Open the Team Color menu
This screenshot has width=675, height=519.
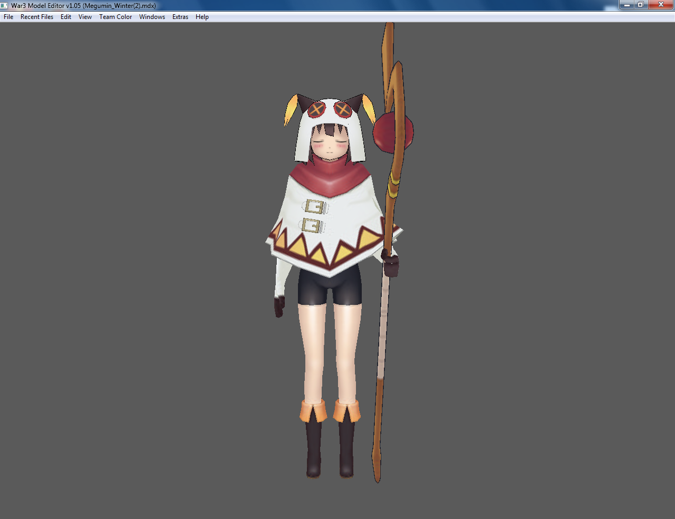point(115,17)
